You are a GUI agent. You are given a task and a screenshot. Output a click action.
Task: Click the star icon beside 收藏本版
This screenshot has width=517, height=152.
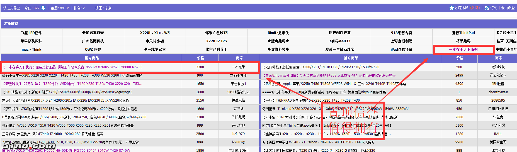click(452, 8)
